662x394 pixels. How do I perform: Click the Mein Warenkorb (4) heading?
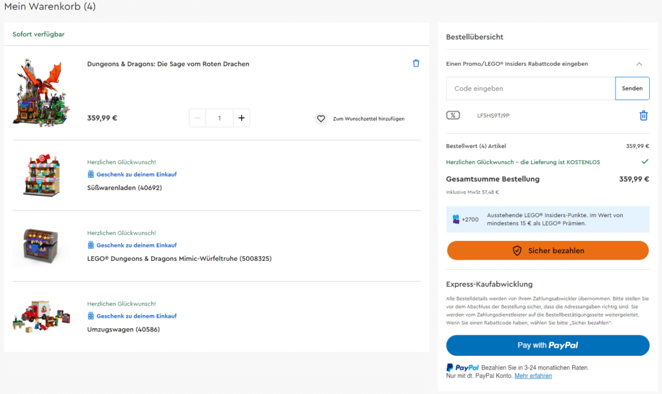(50, 6)
